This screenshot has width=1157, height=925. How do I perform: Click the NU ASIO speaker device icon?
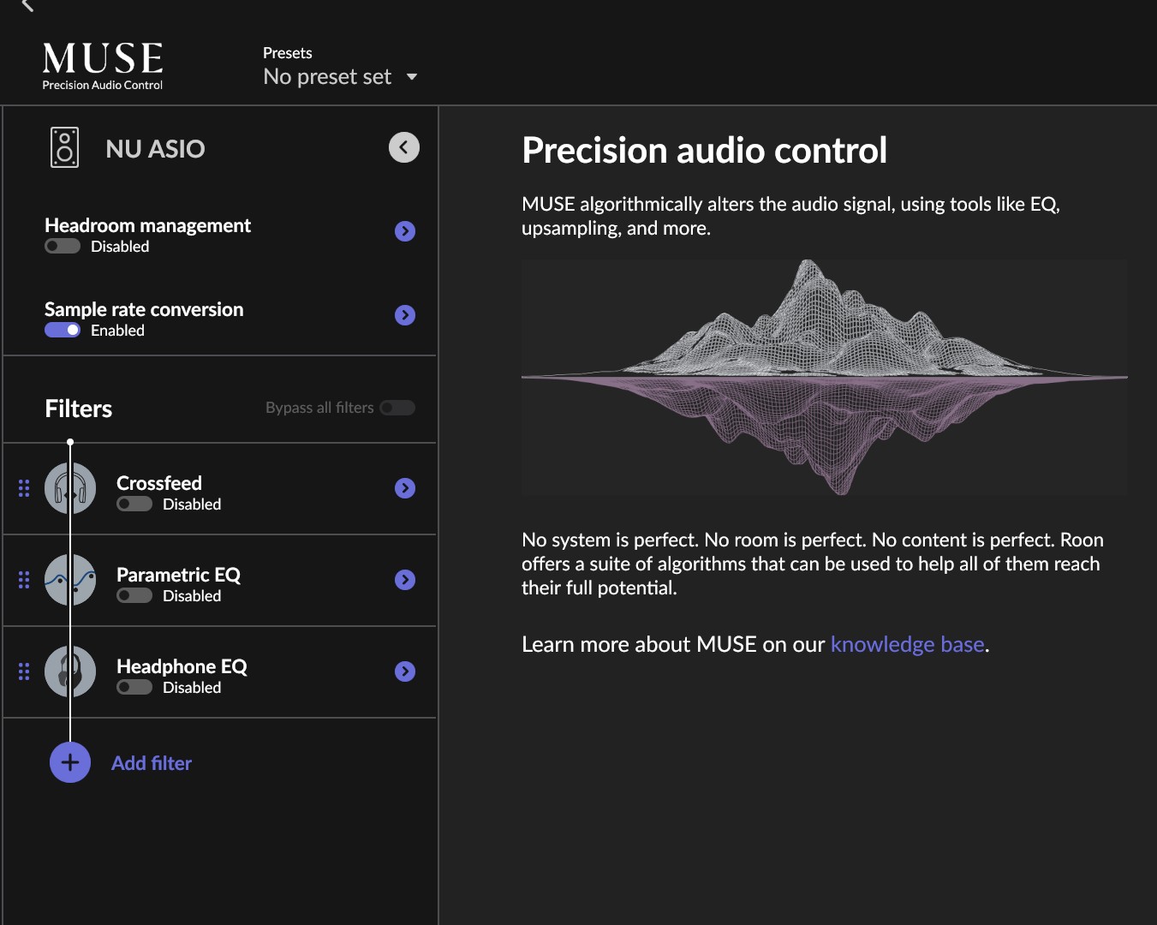click(x=64, y=147)
